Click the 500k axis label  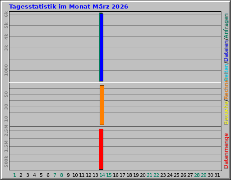[x=6, y=162]
